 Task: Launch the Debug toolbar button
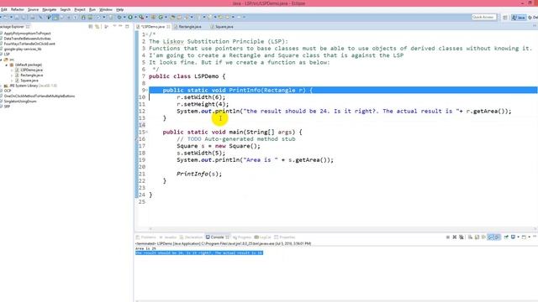point(119,17)
